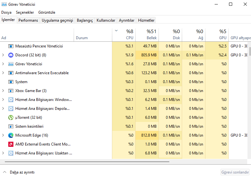Sort by the GPU column header
This screenshot has height=178, width=251.
[x=217, y=35]
